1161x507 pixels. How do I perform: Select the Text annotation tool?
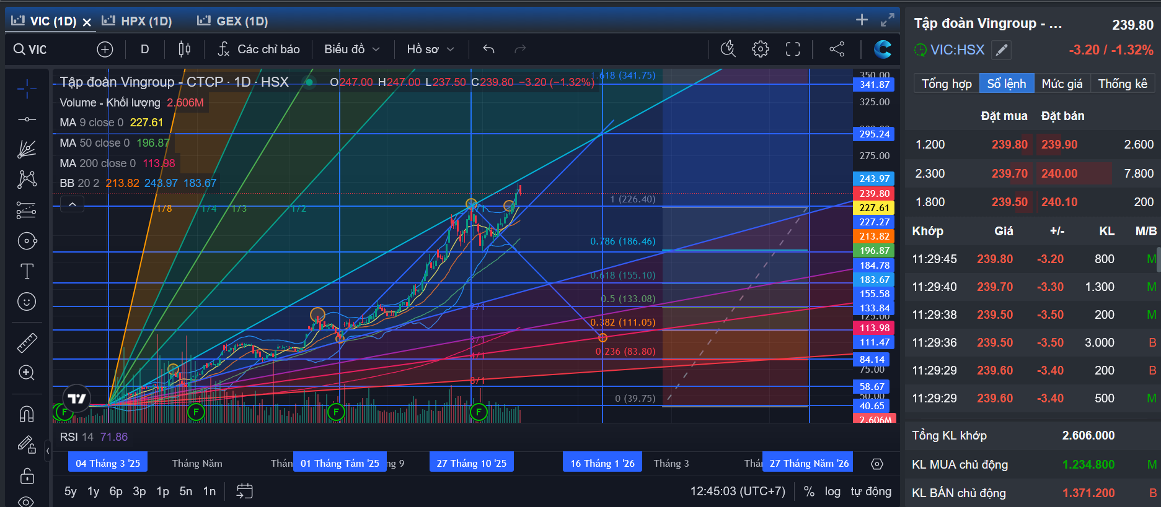[27, 271]
